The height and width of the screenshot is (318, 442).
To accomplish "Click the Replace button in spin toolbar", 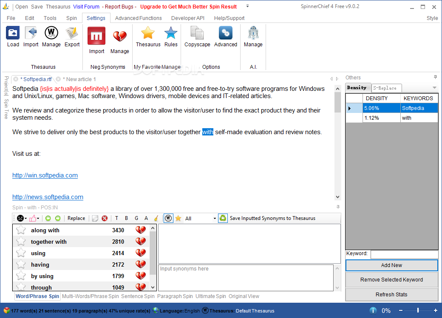I will 76,218.
